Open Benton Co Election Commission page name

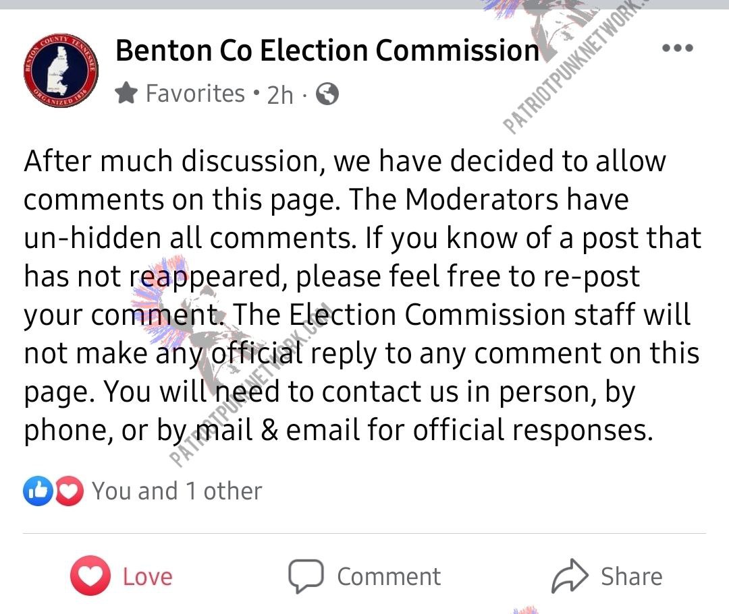pos(327,50)
